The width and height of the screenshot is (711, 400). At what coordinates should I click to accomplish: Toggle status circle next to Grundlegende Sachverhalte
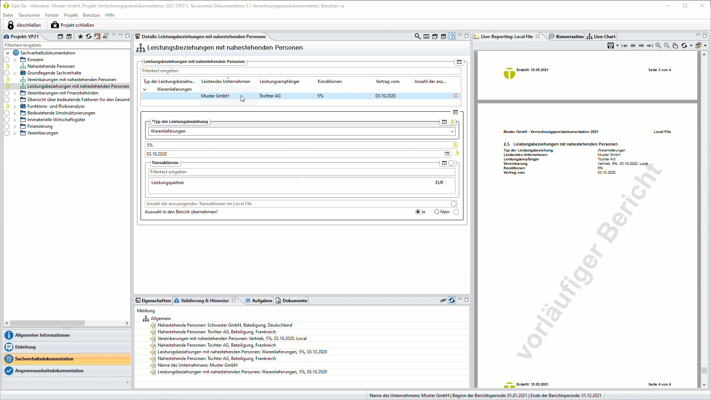click(x=7, y=73)
